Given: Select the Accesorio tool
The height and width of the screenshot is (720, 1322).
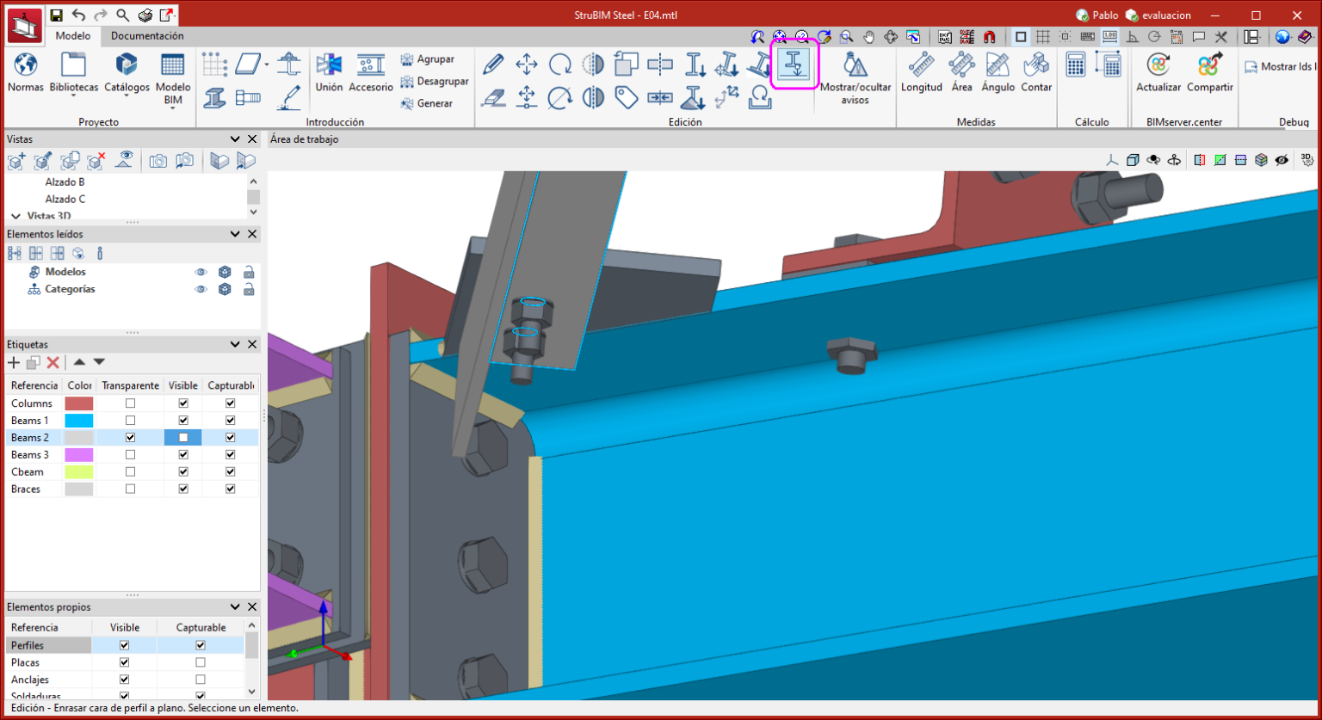Looking at the screenshot, I should [371, 65].
